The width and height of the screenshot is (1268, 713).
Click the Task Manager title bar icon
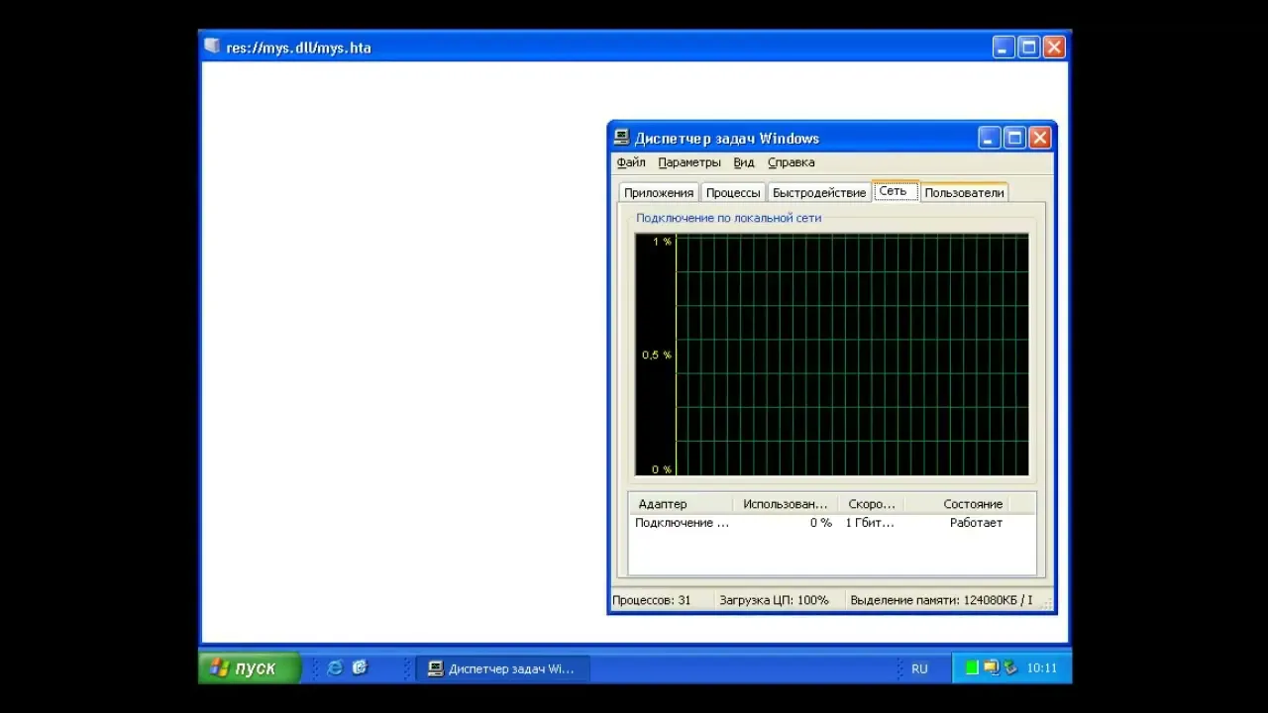(621, 138)
